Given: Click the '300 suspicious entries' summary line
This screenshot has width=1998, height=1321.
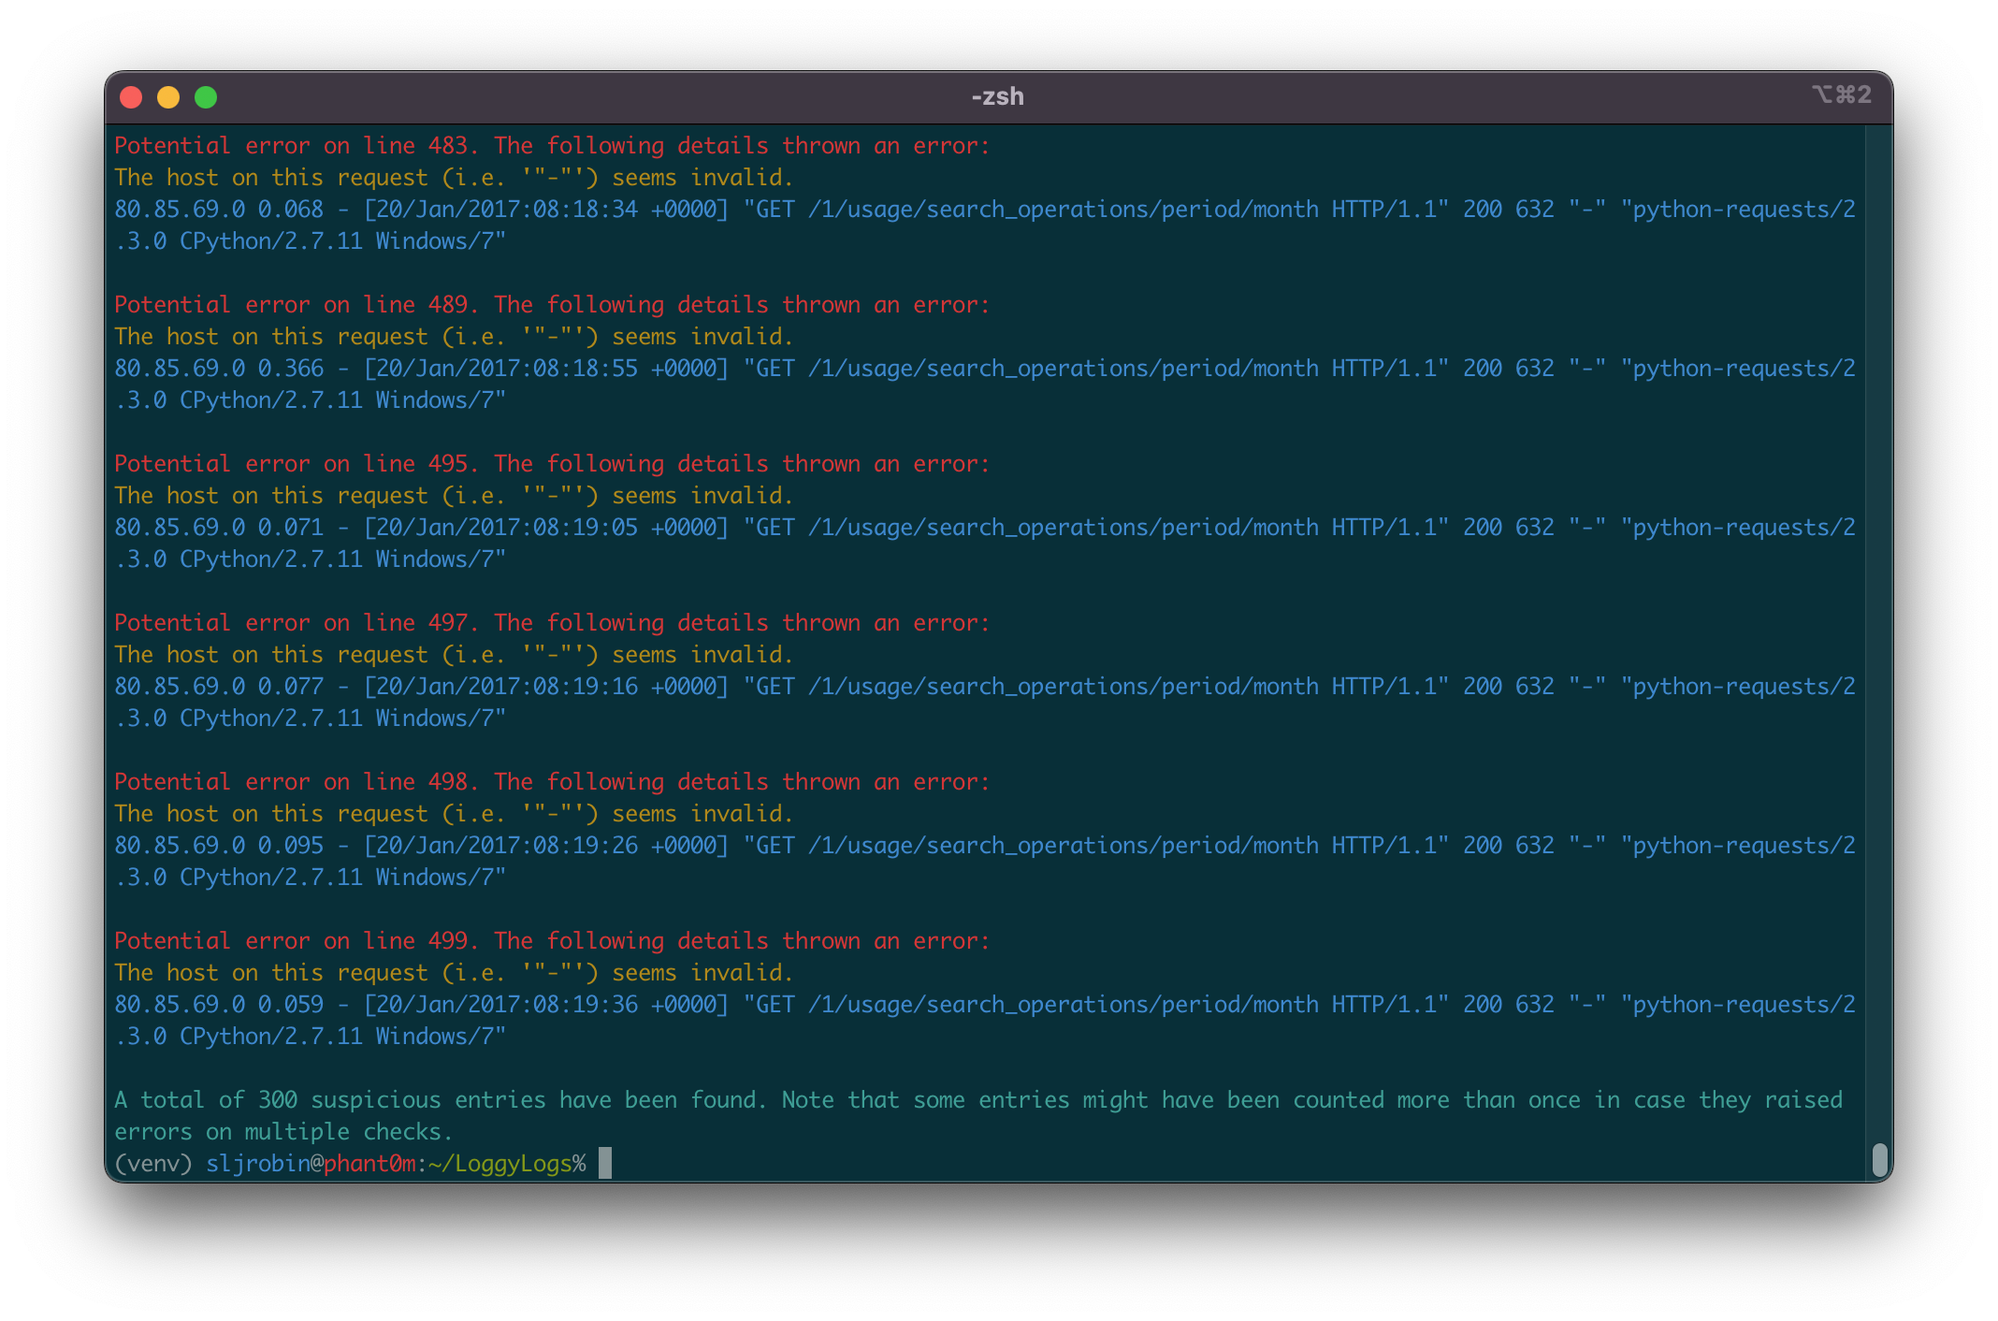Looking at the screenshot, I should (x=977, y=1100).
